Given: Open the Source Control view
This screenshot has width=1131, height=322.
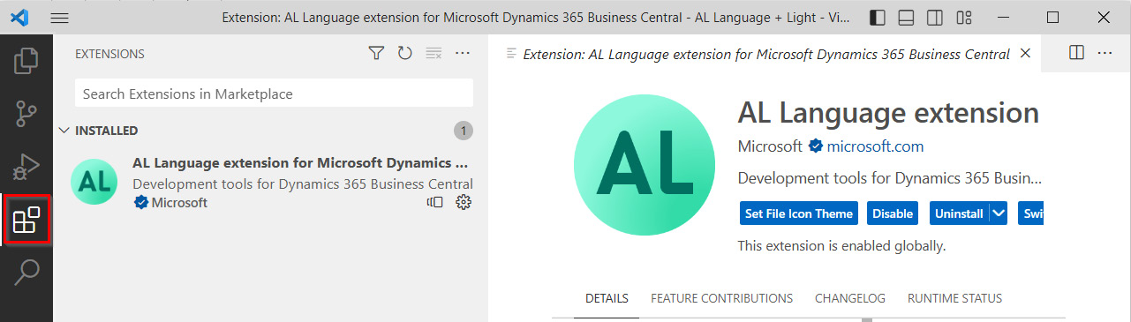Looking at the screenshot, I should click(26, 113).
